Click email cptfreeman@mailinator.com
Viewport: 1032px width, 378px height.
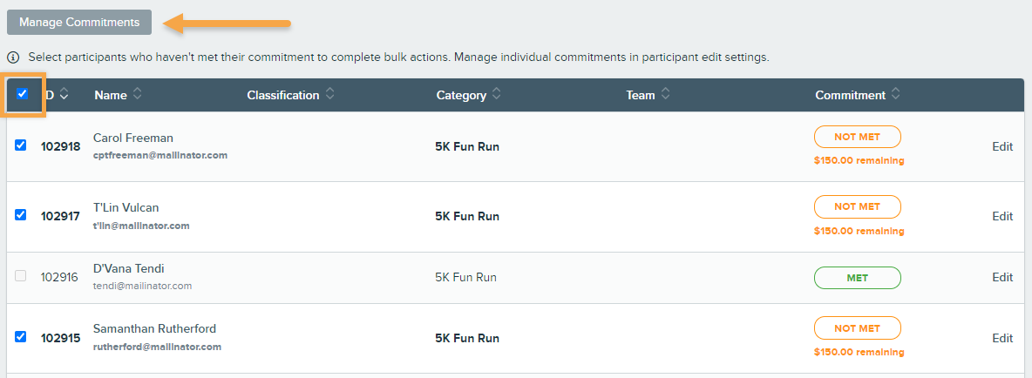point(160,156)
